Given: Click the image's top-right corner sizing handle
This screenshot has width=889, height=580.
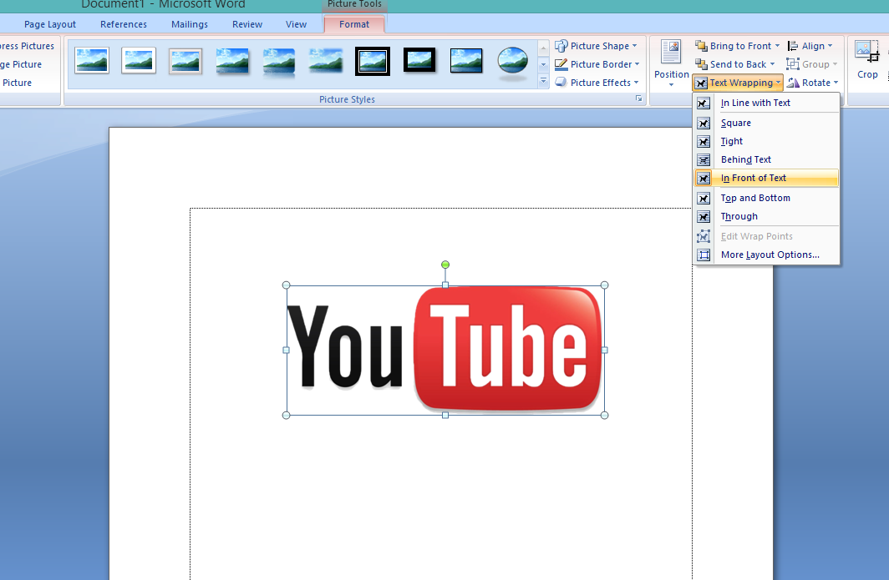Looking at the screenshot, I should (x=604, y=285).
